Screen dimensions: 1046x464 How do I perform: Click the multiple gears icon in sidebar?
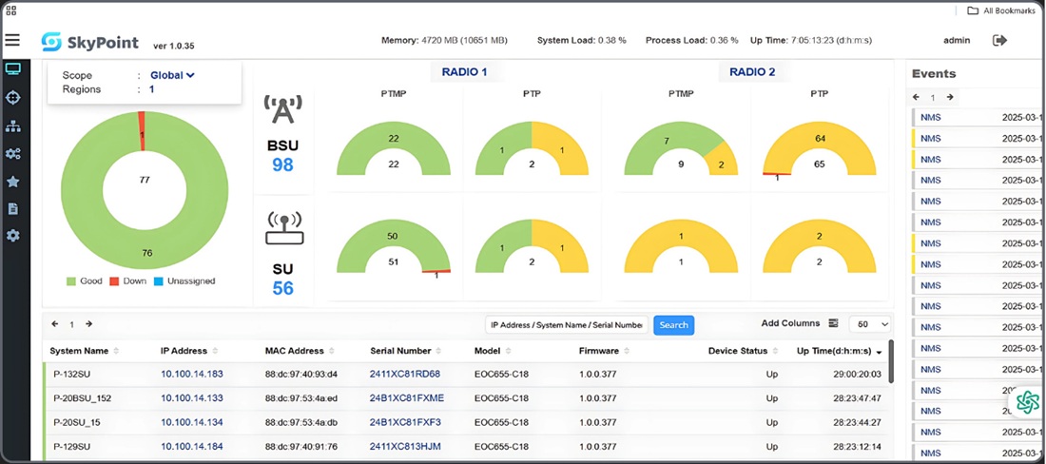pos(13,154)
